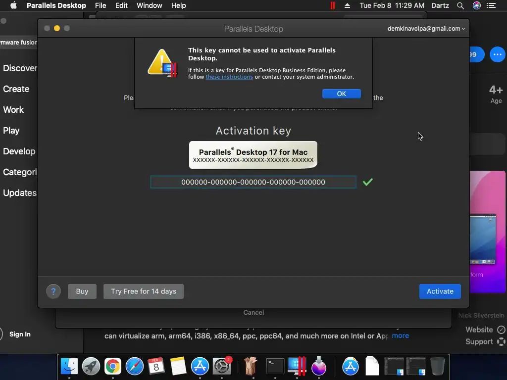Click Website link in App Store
This screenshot has height=380, width=507.
485,330
